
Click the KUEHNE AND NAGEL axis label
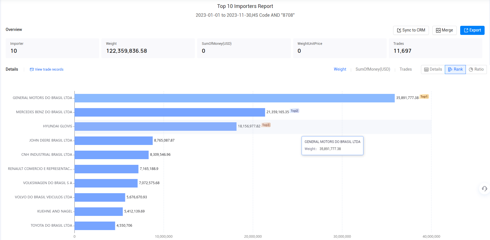click(x=55, y=211)
